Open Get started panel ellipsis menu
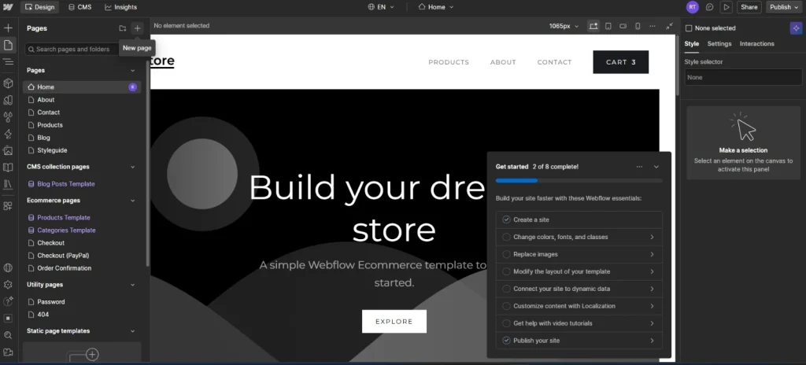This screenshot has height=365, width=806. tap(639, 167)
